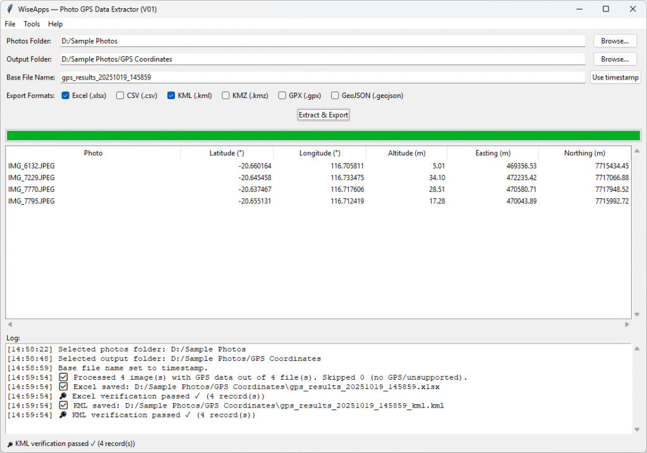Enable the CSV (.csv) export checkbox

[120, 96]
